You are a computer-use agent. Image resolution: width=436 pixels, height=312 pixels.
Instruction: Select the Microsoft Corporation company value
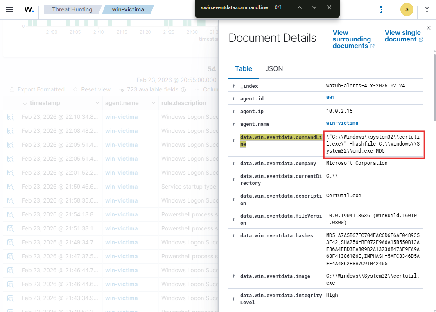[x=357, y=163]
